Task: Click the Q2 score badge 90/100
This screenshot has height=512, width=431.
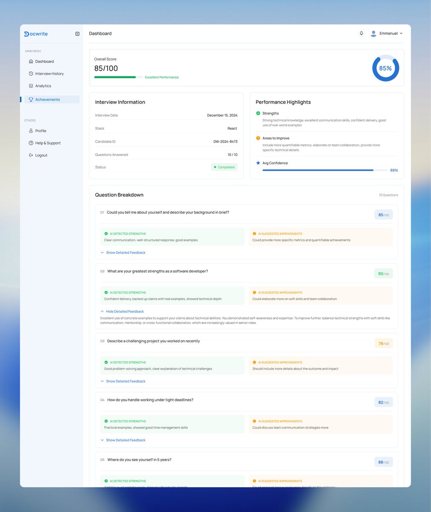Action: point(384,273)
